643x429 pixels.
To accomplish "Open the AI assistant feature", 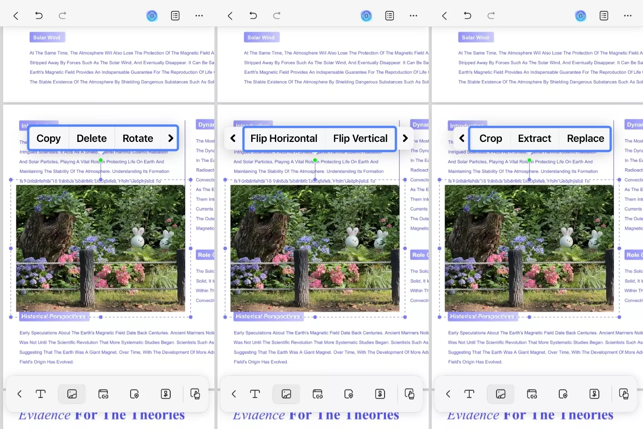I will pyautogui.click(x=152, y=15).
